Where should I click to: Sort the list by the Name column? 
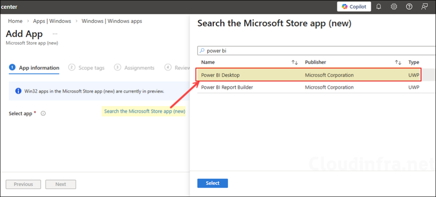point(208,62)
